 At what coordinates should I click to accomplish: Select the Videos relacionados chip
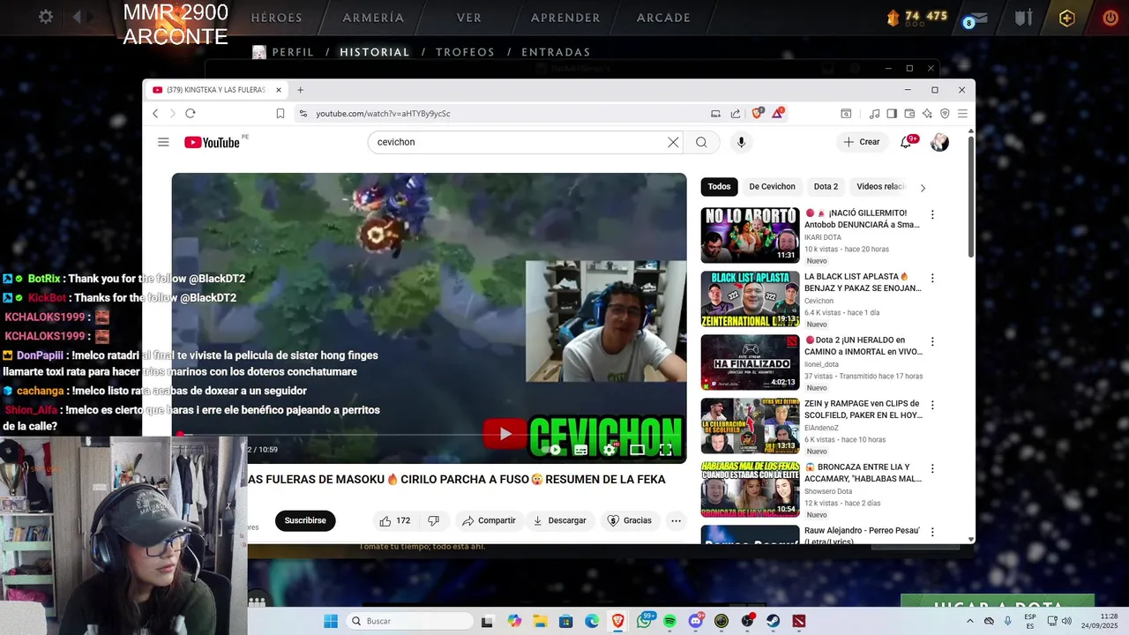[881, 186]
